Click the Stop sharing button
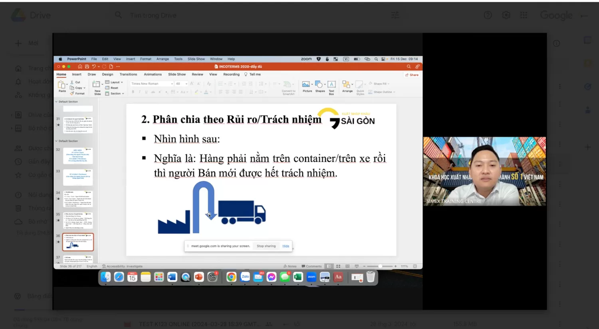The image size is (599, 329). [x=266, y=246]
